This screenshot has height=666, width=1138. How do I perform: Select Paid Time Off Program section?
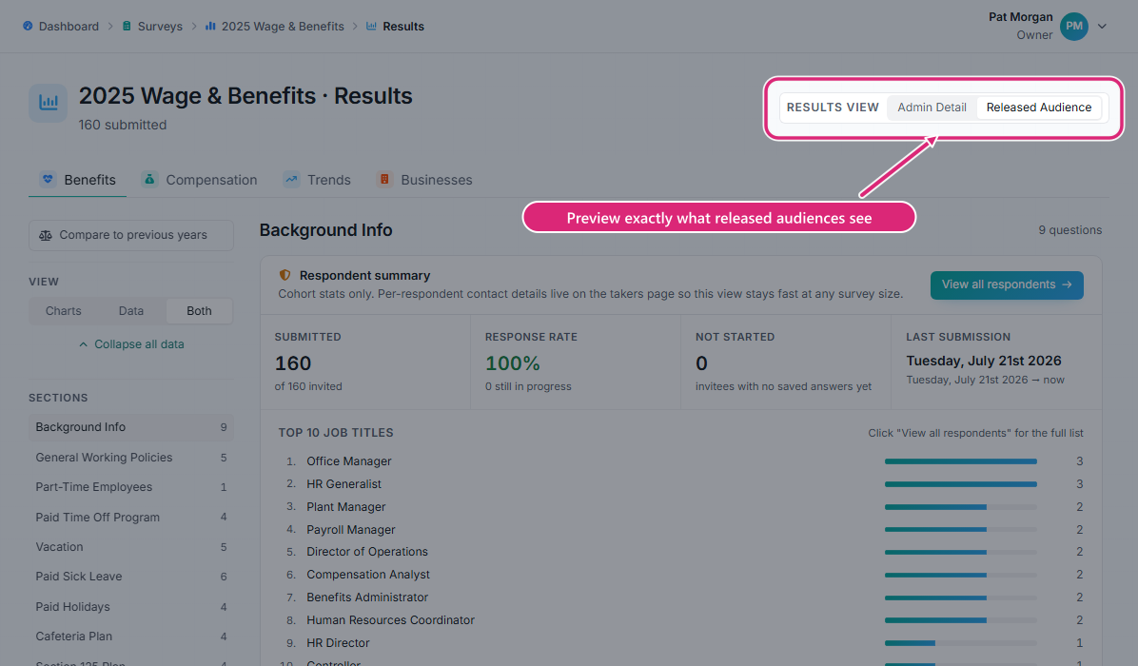[131, 518]
